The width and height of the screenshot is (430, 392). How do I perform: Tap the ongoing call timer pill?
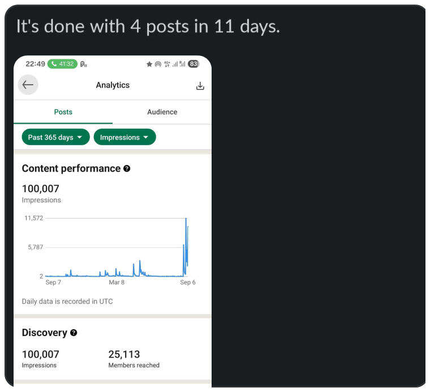(62, 64)
